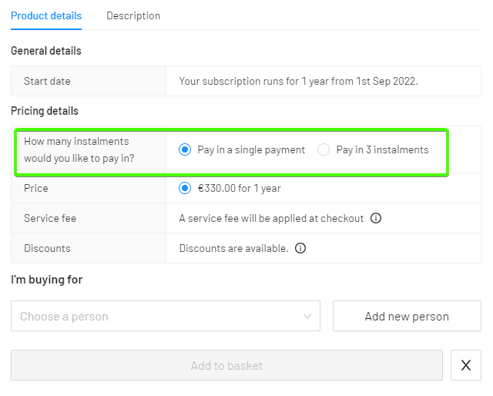This screenshot has width=493, height=396.
Task: Open the Choose a person dropdown field
Action: click(166, 316)
